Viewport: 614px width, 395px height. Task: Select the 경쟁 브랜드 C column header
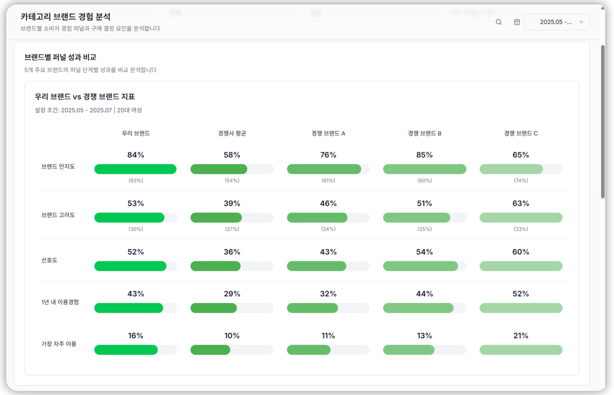[x=521, y=134]
